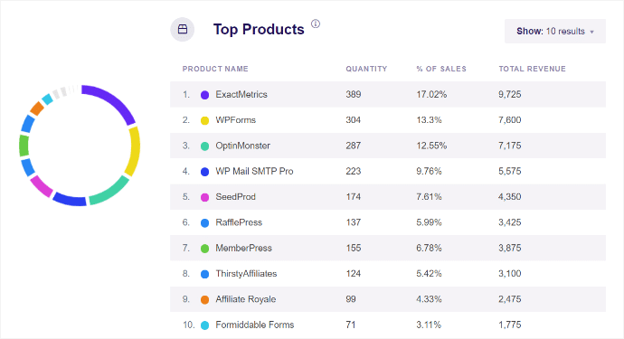624x339 pixels.
Task: Click ExactMetrics quantity value 389
Action: pos(354,95)
